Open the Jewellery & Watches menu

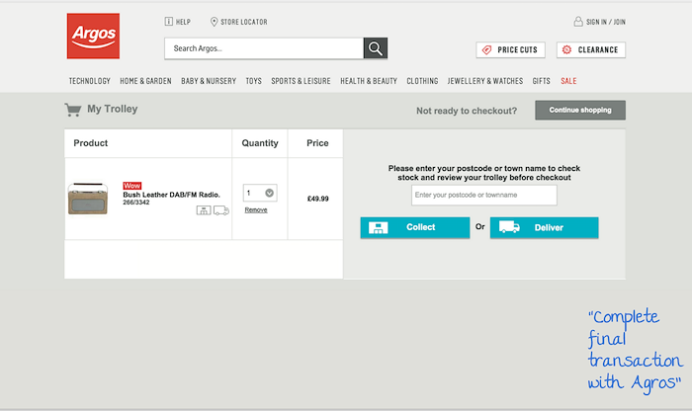(485, 81)
